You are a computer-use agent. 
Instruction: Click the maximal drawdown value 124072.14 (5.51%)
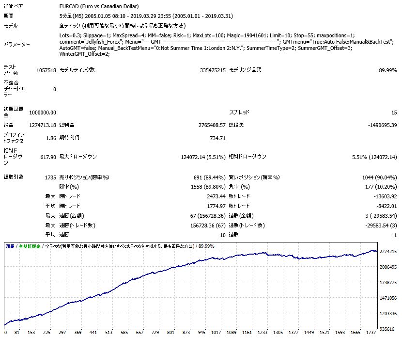[x=203, y=157]
